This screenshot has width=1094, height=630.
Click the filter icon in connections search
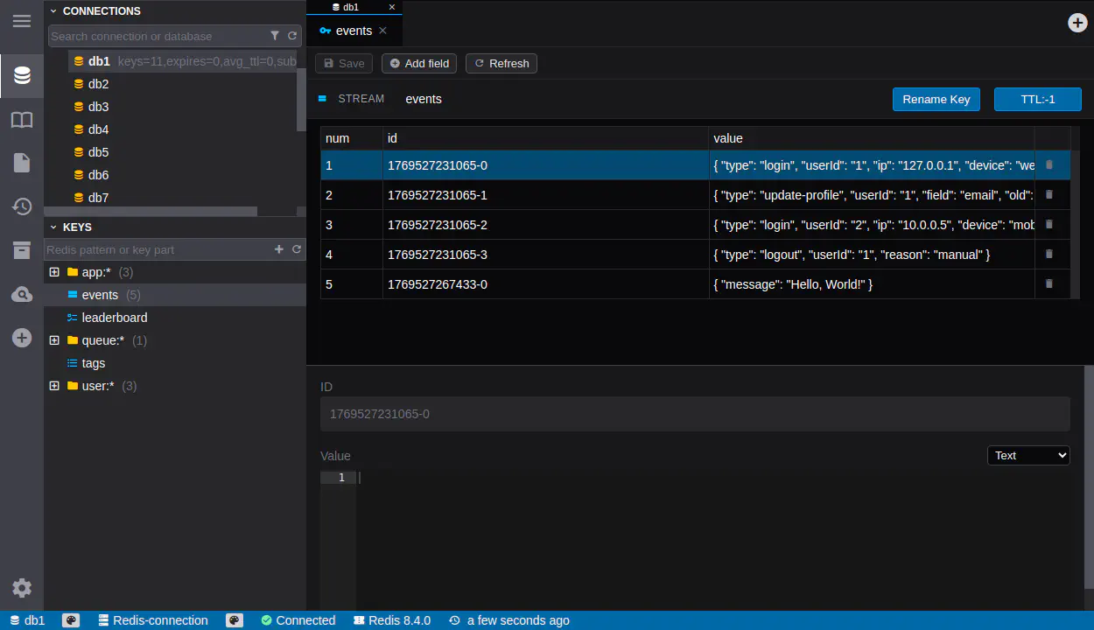click(x=275, y=36)
